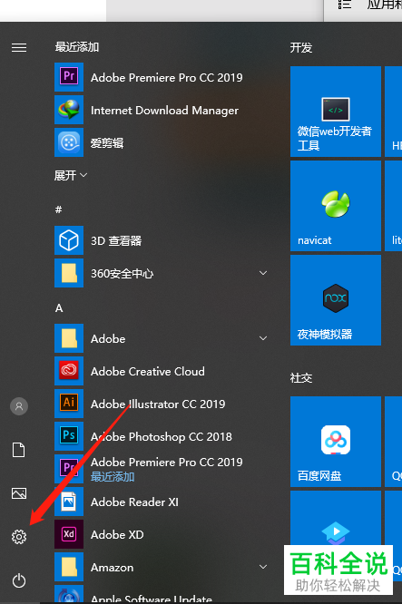Open the 夜神模拟器 tile
Viewport: 402px width, 604px height.
pyautogui.click(x=336, y=300)
